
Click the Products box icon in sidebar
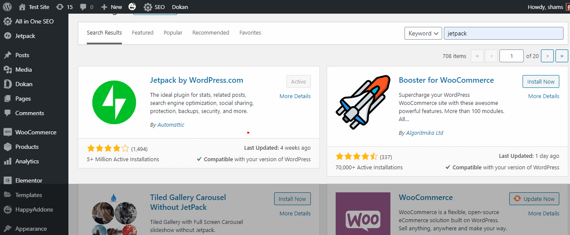[7, 147]
